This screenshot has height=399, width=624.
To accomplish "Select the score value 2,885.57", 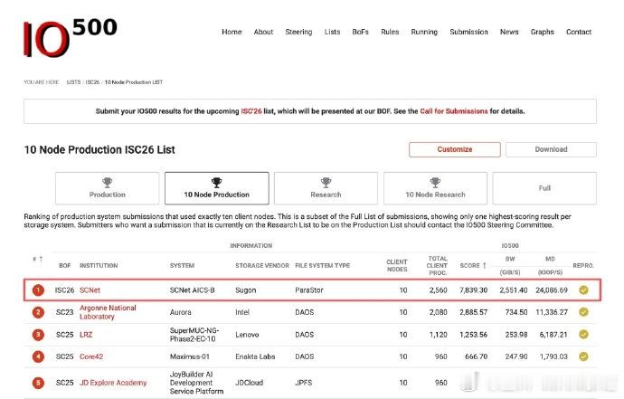I will tap(473, 312).
